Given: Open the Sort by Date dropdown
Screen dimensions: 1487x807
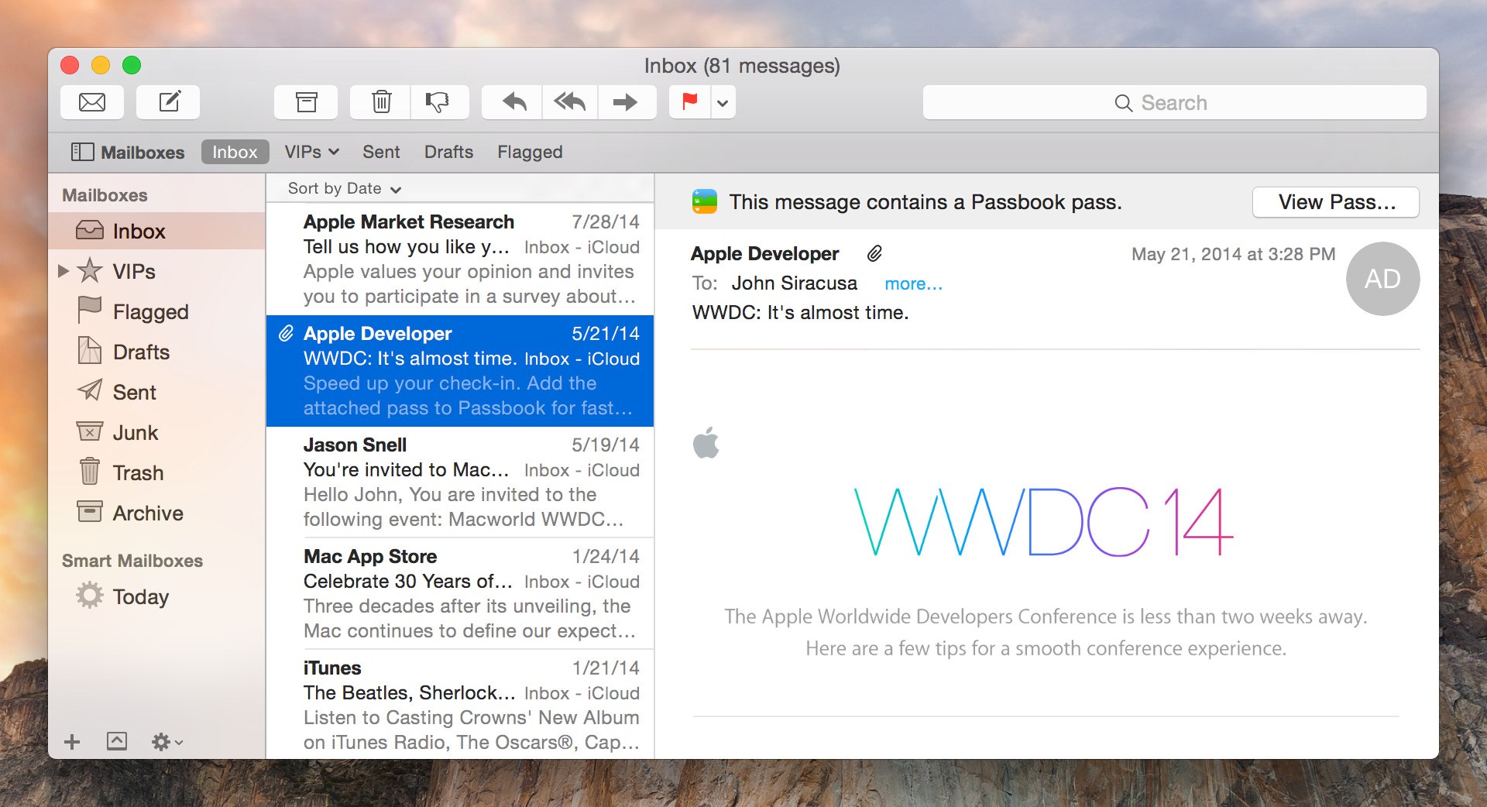Looking at the screenshot, I should (341, 188).
